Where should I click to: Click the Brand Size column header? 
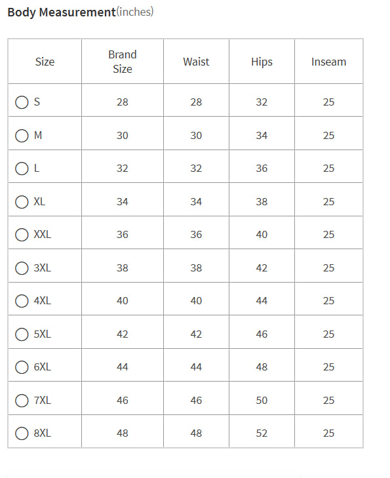123,61
